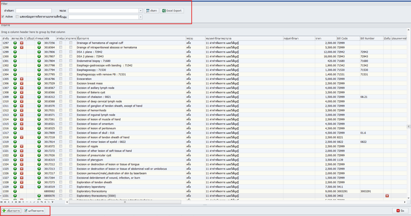The image size is (411, 216).
Task: Go to the previous record in navigator
Action: coord(9,202)
